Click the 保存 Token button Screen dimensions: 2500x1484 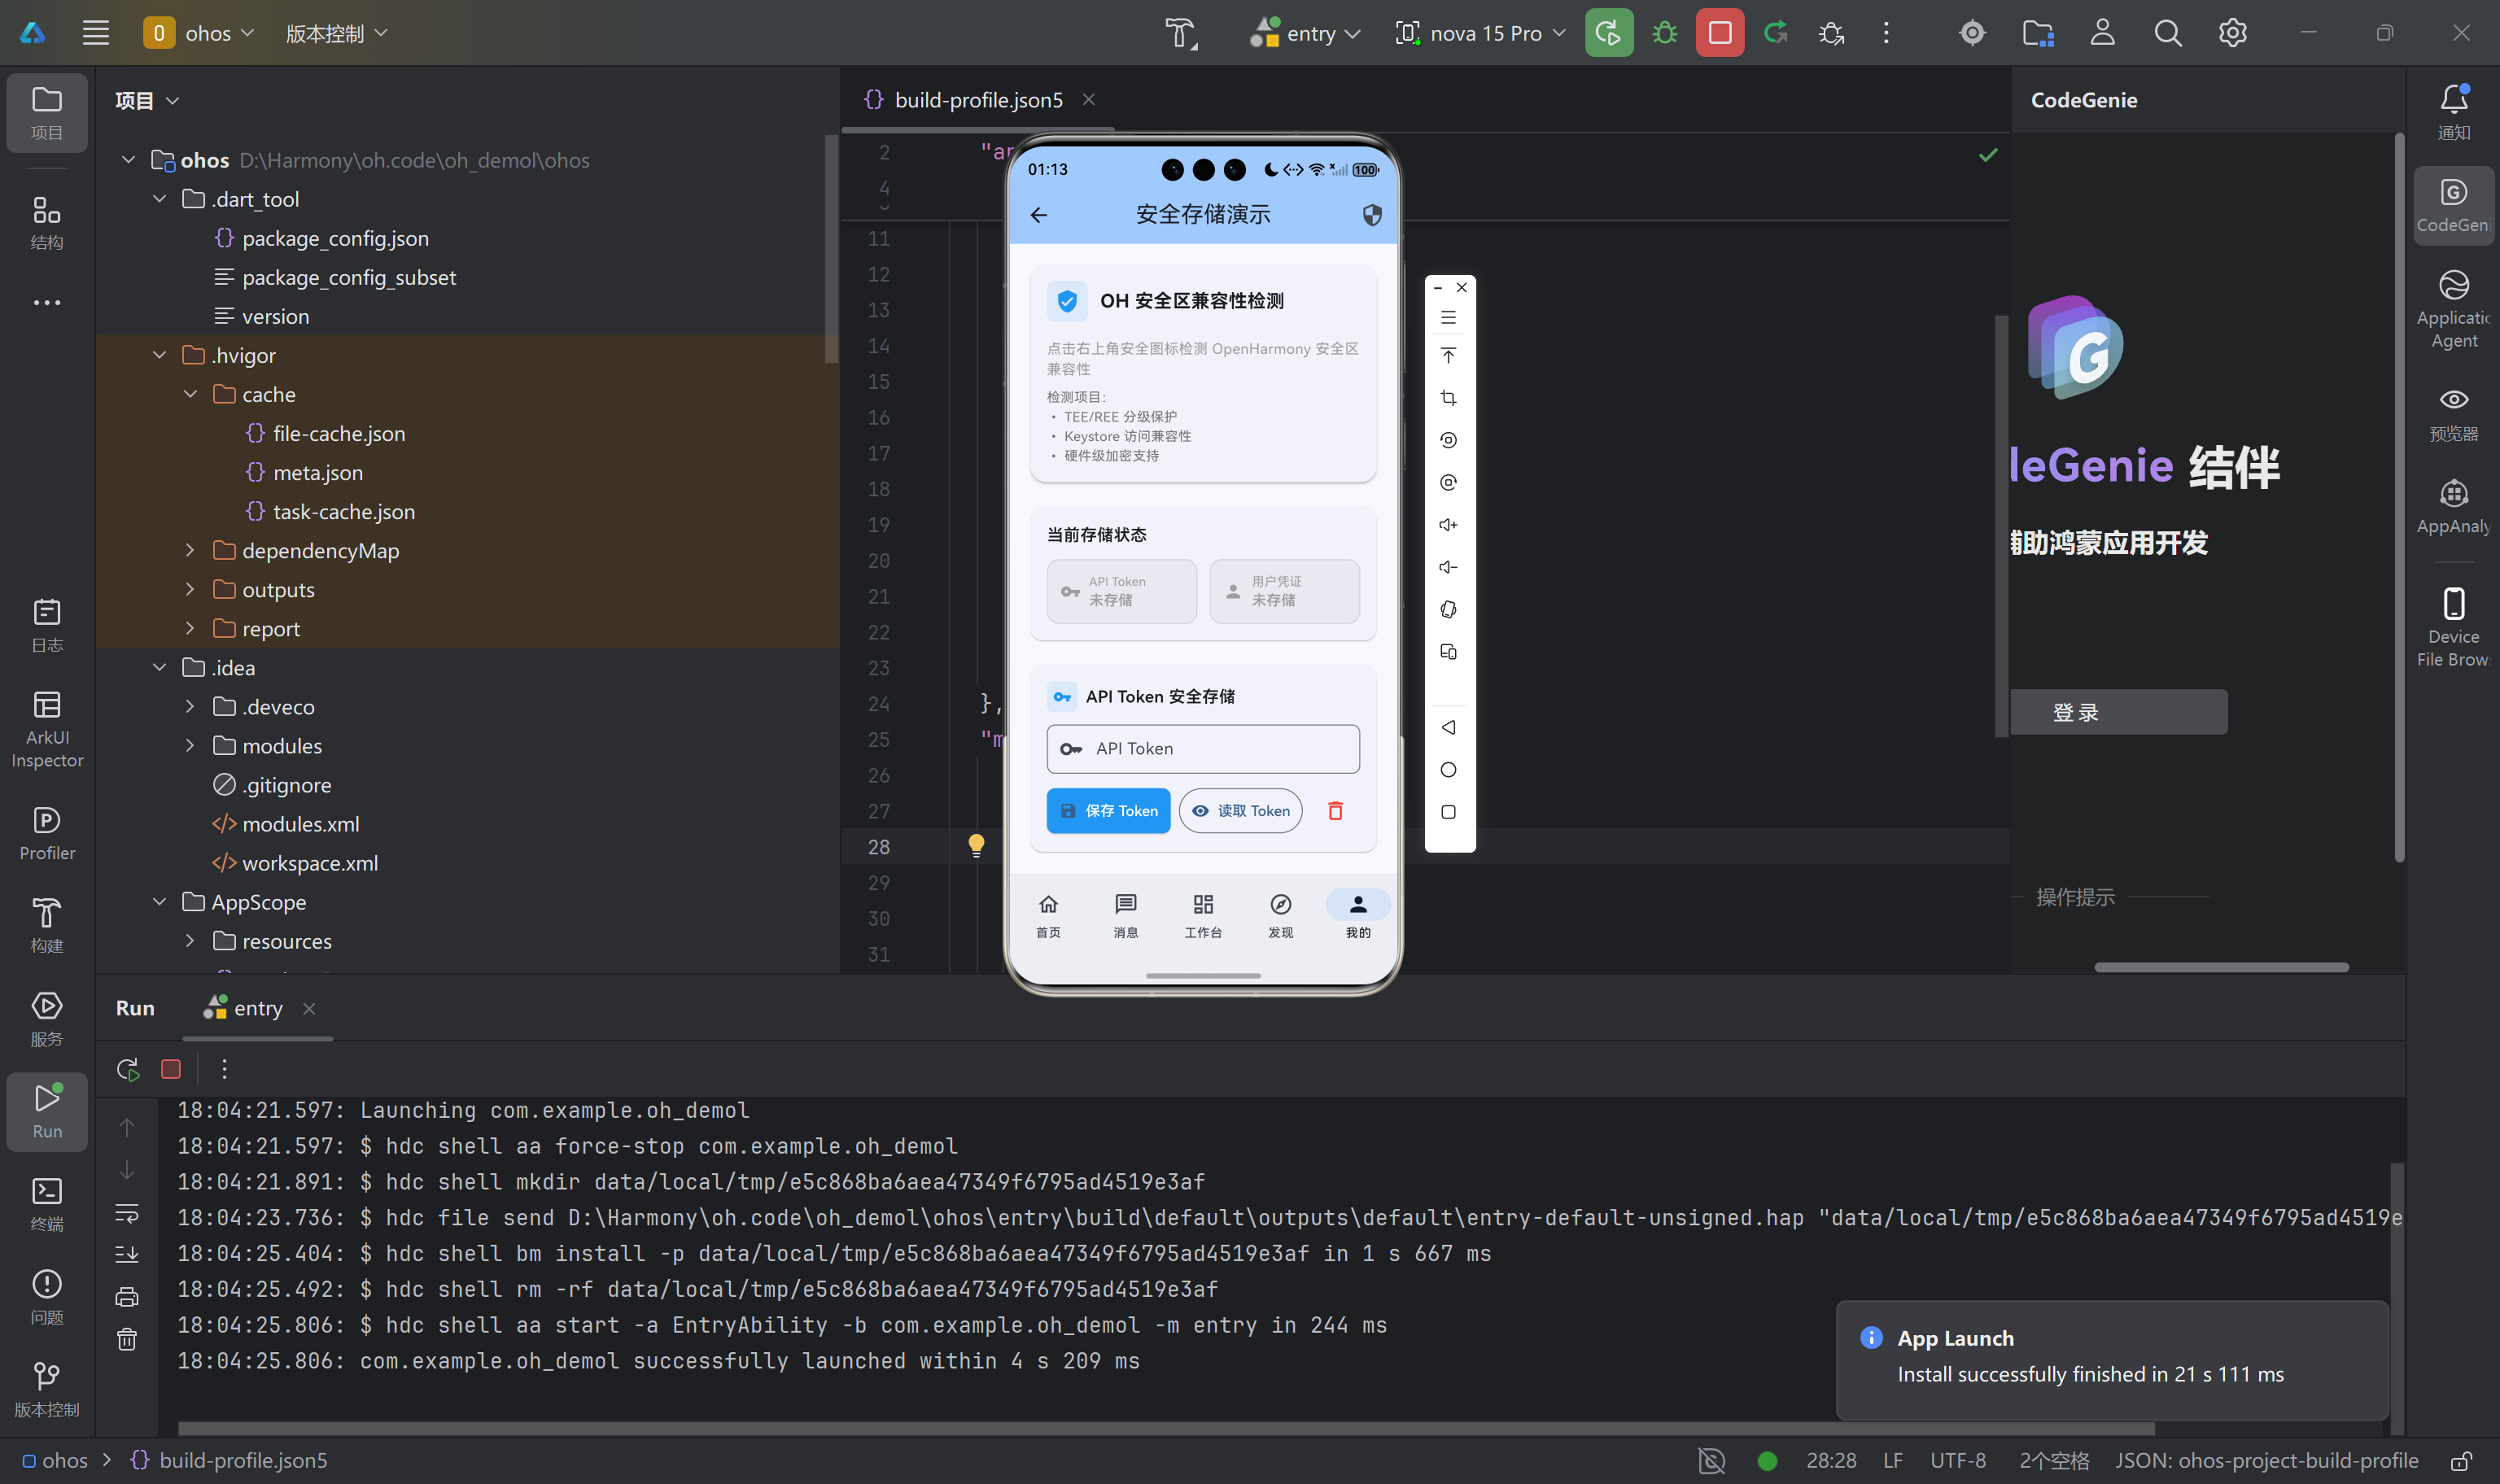click(1108, 810)
